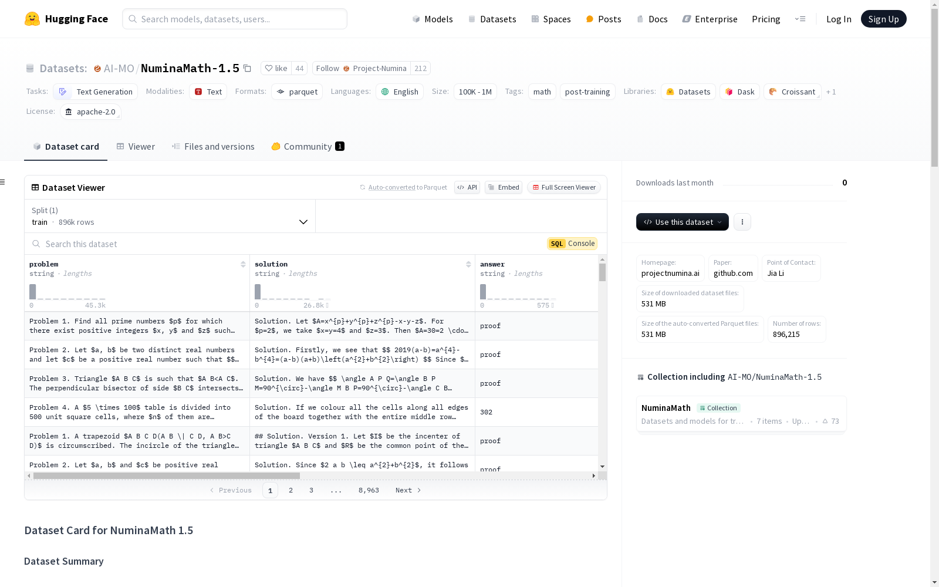Follow Project-Numina
Image resolution: width=939 pixels, height=587 pixels.
click(x=362, y=68)
